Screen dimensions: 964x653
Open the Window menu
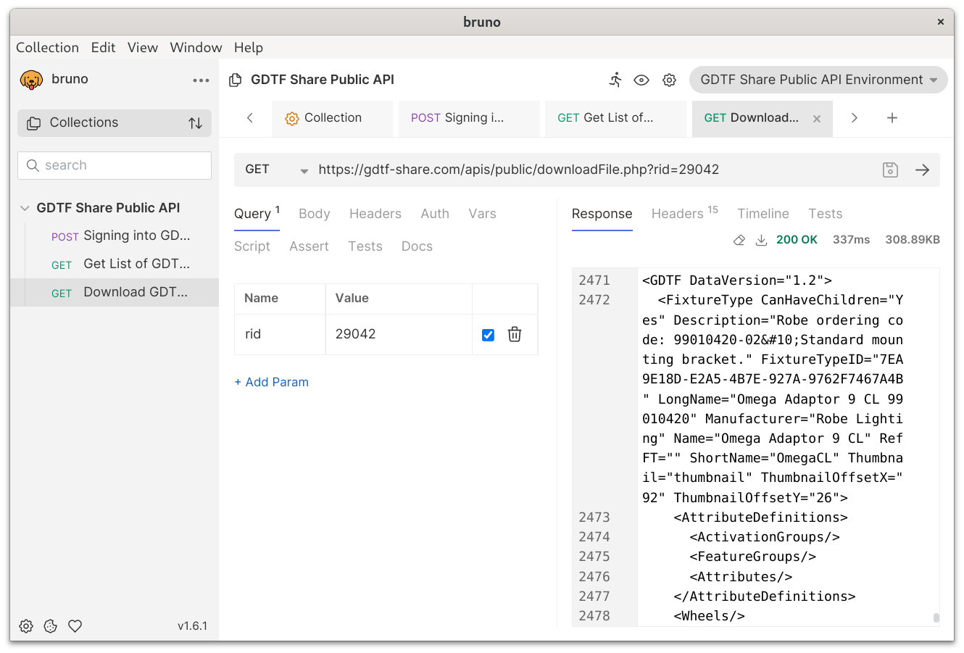click(x=196, y=48)
